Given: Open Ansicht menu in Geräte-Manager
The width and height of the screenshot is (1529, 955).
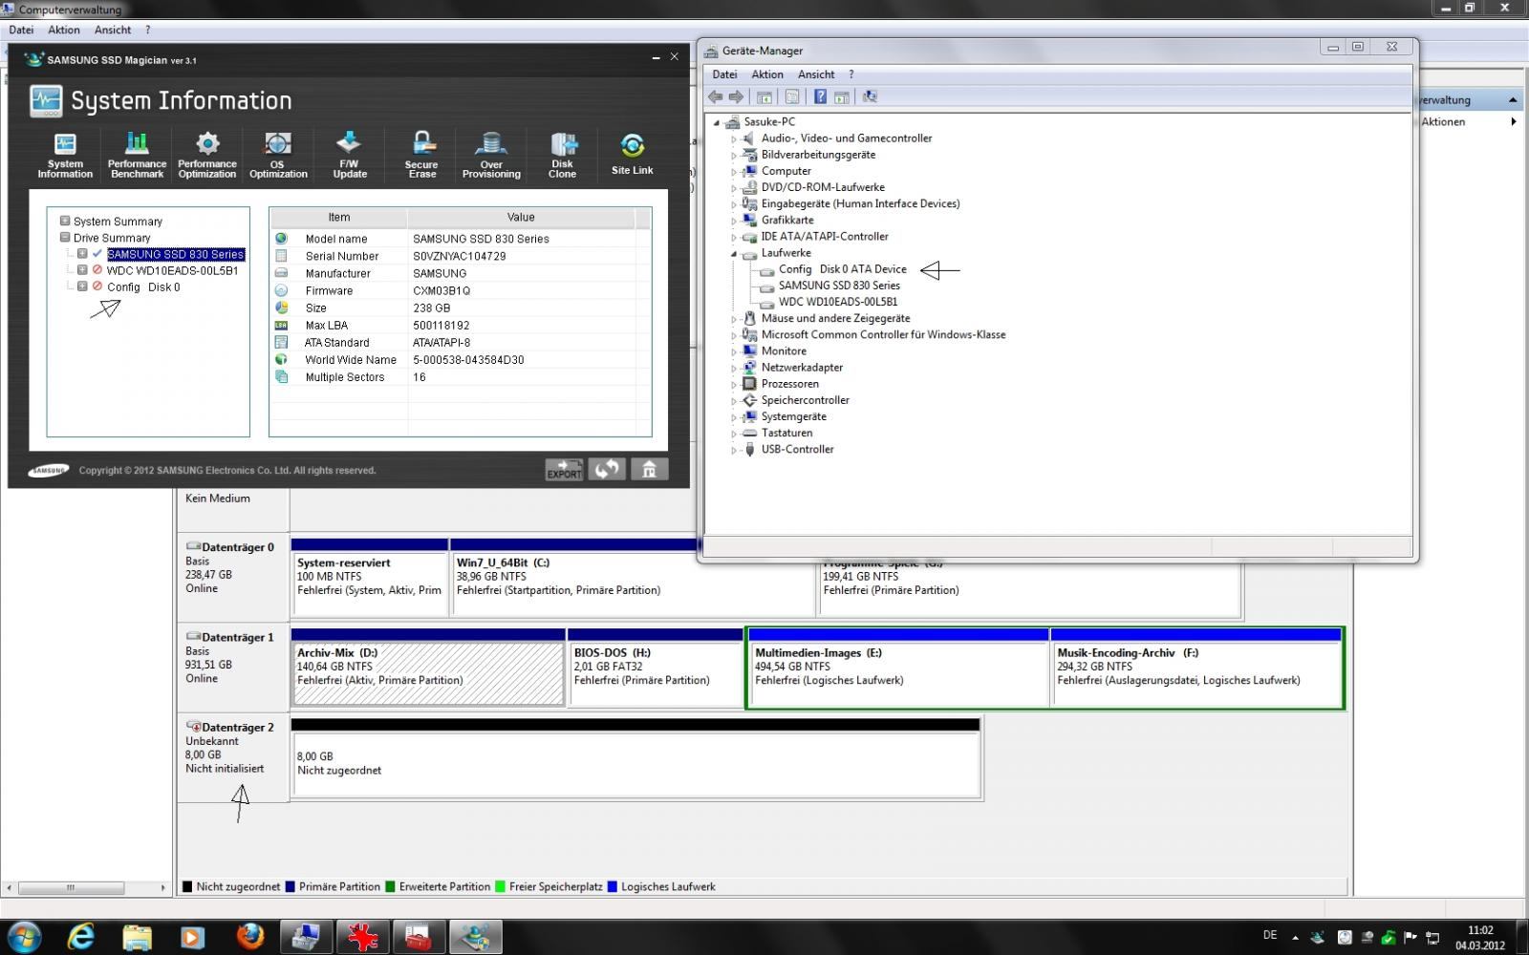Looking at the screenshot, I should tap(816, 74).
